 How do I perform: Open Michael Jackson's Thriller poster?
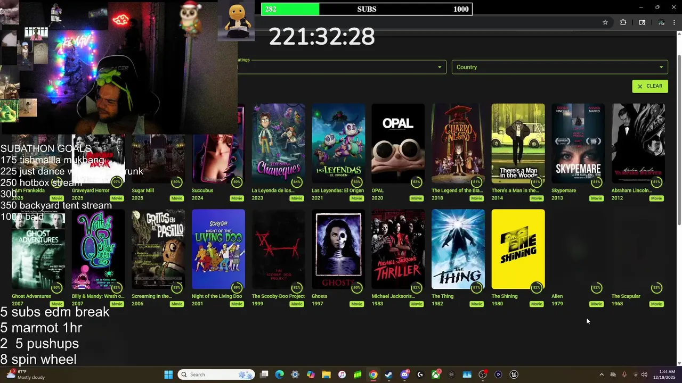click(398, 249)
